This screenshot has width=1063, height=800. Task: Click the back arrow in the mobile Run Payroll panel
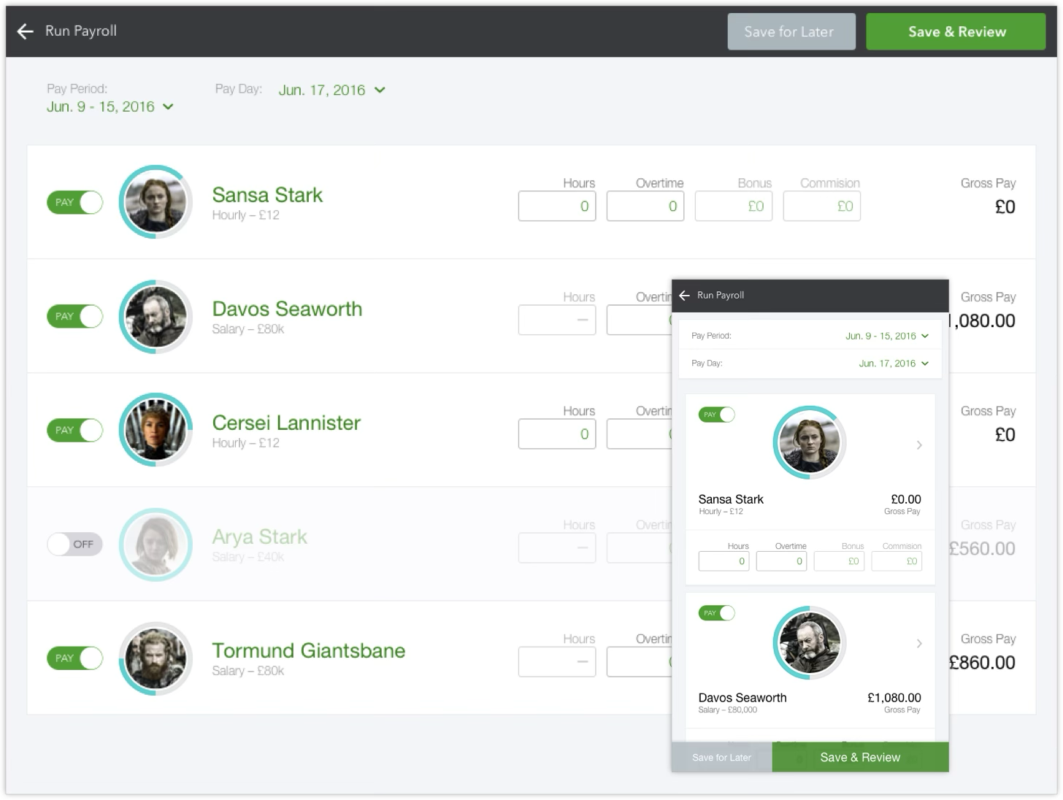click(684, 296)
